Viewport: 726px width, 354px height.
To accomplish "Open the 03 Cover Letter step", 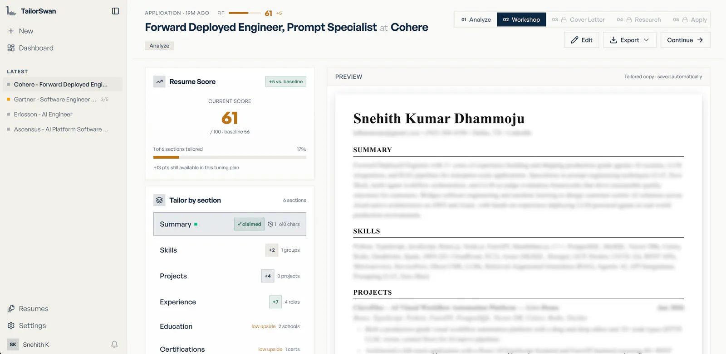I will 579,19.
